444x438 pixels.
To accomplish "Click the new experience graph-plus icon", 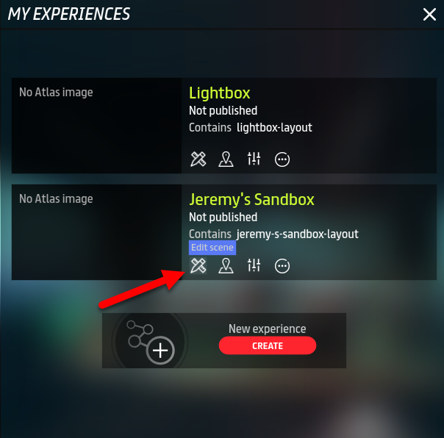I will click(151, 342).
